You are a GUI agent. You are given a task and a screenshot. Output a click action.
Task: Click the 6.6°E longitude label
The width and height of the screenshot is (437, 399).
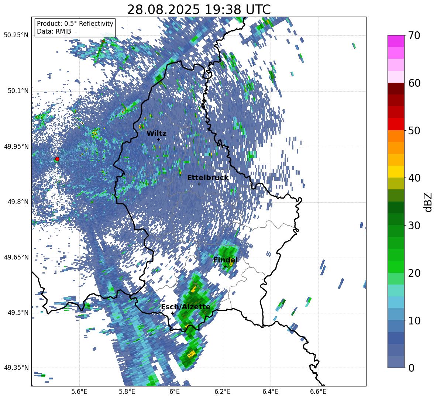click(x=318, y=392)
